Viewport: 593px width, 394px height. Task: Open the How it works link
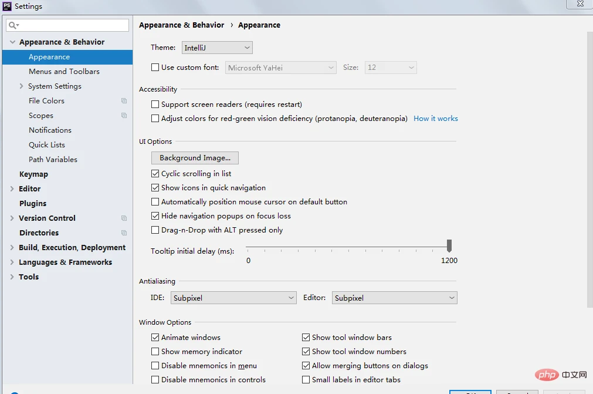click(435, 119)
